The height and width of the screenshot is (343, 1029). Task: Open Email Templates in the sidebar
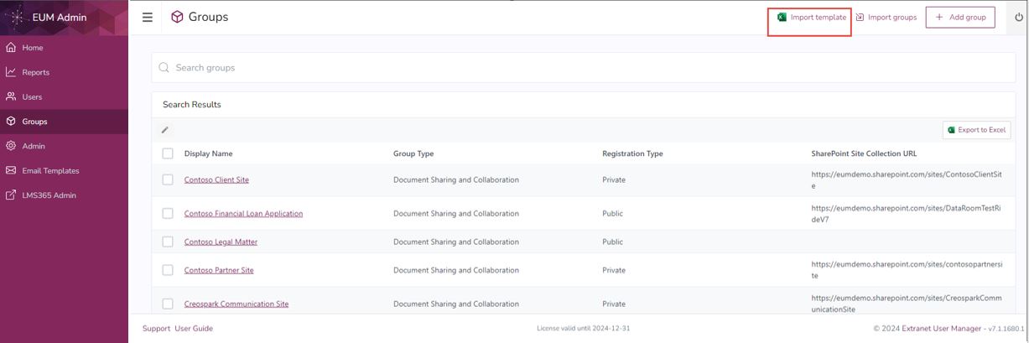tap(64, 170)
